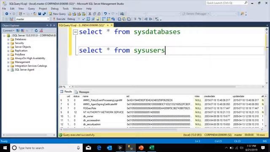Viewport: 270px width, 152px height.
Task: Click the 'createdate' column header
Action: 209,96
